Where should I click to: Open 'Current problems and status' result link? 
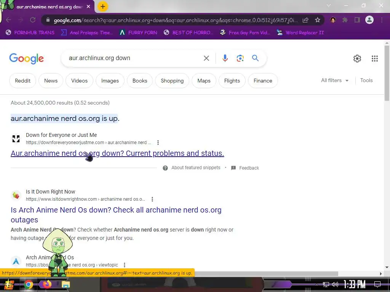pos(117,154)
